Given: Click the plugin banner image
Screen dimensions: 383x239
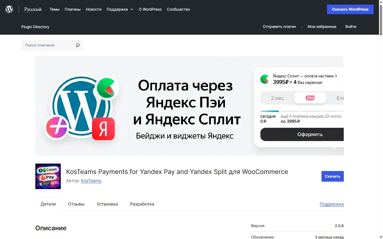Looking at the screenshot, I should tap(189, 106).
